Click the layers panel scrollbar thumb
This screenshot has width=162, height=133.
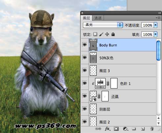point(158,50)
